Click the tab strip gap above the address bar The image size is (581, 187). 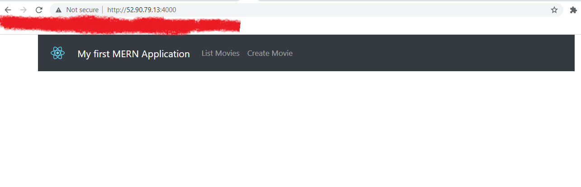tap(248, 1)
